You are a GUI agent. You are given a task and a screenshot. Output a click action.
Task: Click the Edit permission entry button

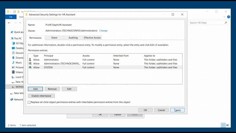(69, 89)
